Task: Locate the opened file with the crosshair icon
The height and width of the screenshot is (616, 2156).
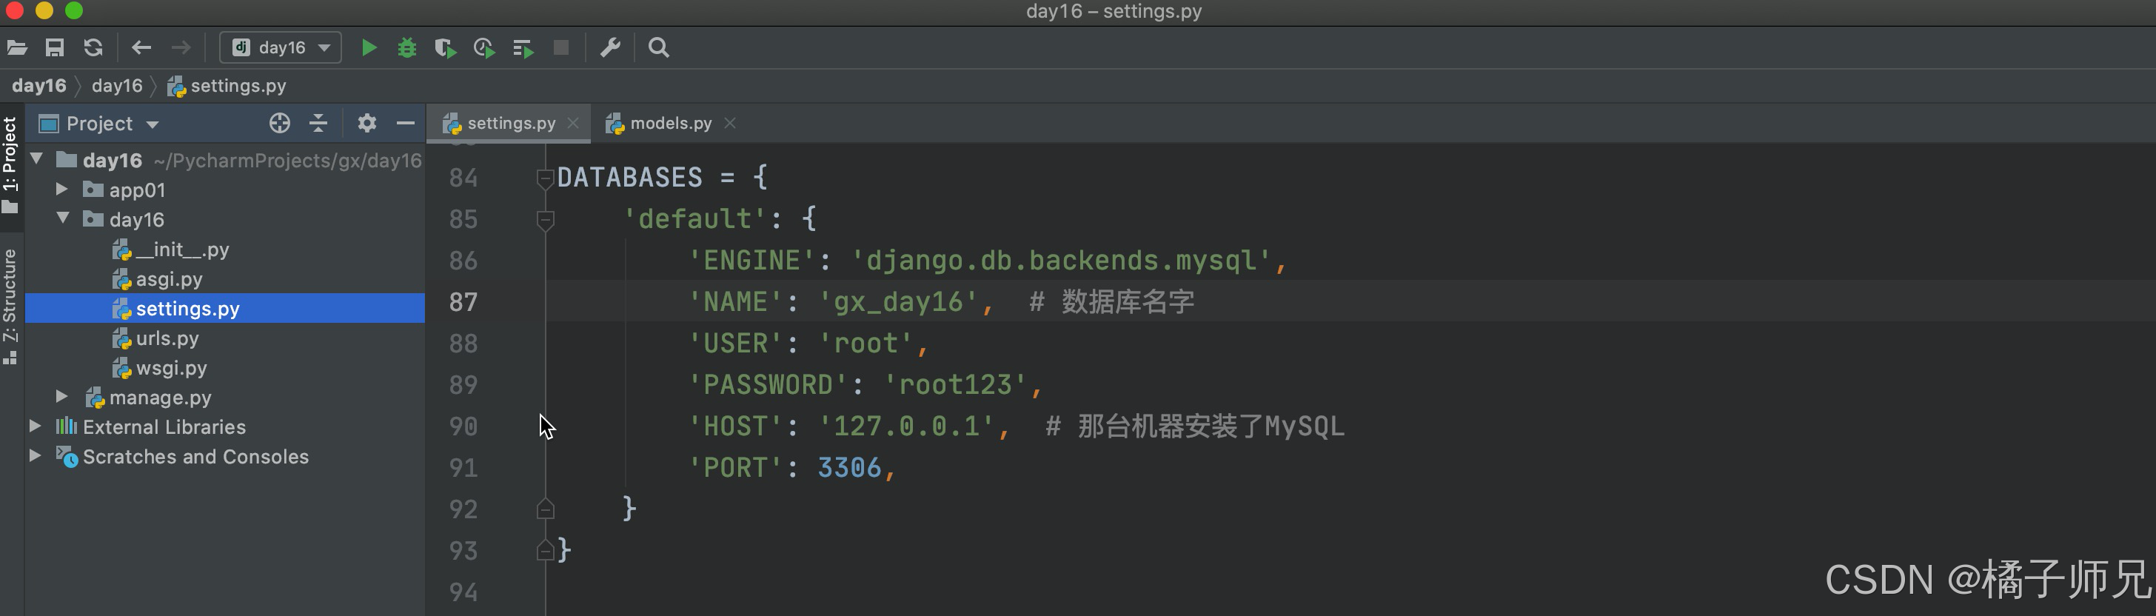Action: click(280, 124)
